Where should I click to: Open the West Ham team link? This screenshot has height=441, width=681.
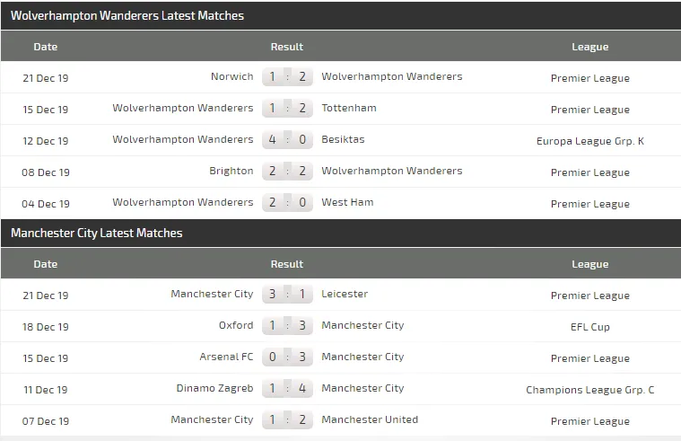[x=347, y=203]
